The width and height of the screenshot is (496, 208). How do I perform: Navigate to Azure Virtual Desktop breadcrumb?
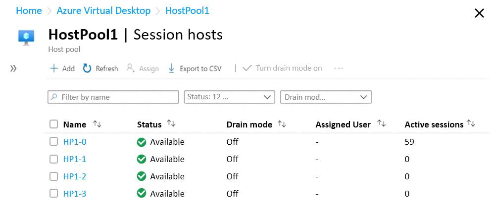click(103, 10)
